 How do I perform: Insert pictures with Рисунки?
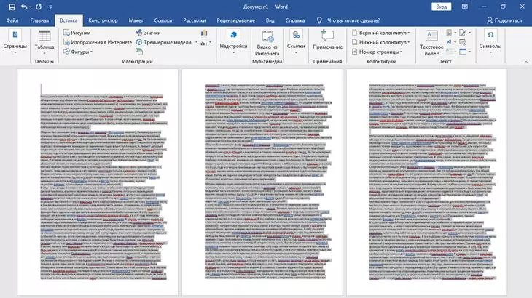(77, 33)
